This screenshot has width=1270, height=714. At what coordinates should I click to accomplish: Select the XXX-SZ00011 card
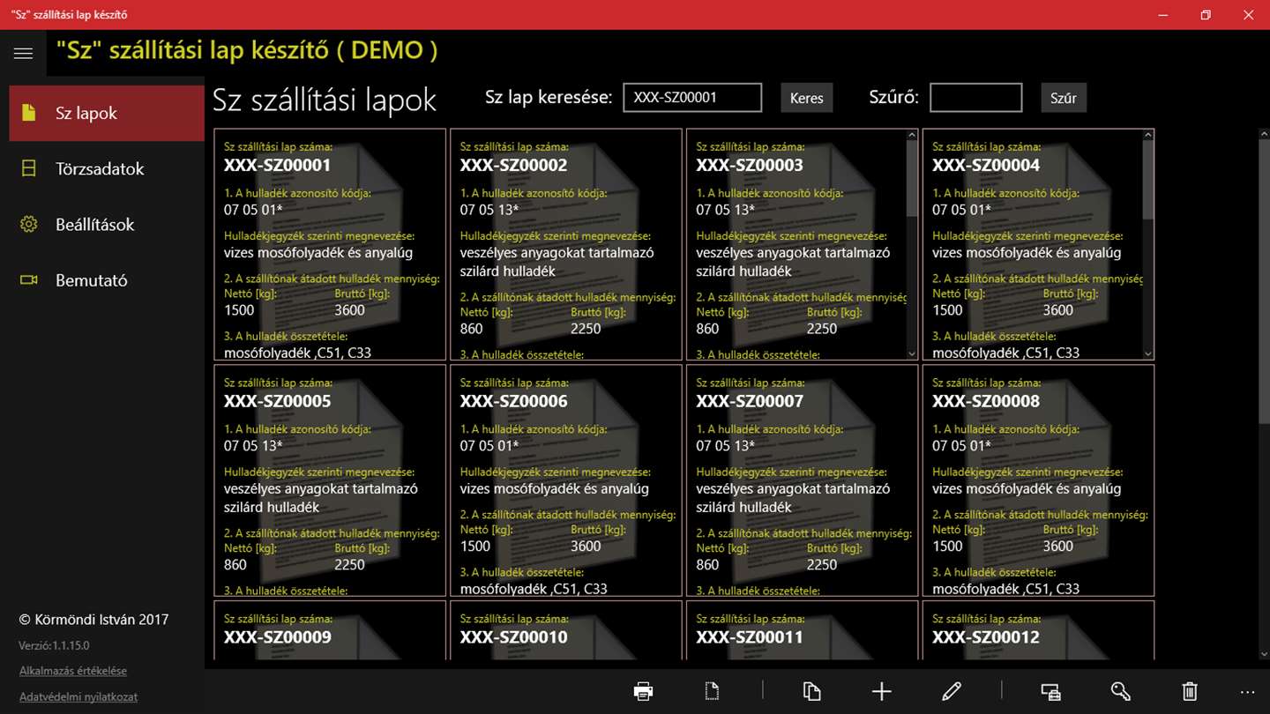pos(803,631)
